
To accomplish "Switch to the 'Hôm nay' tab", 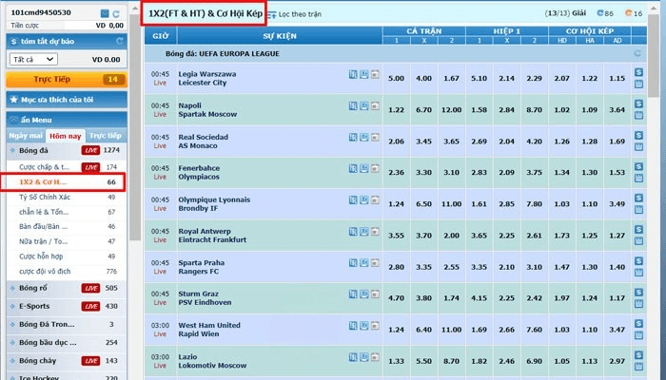I will pos(66,136).
